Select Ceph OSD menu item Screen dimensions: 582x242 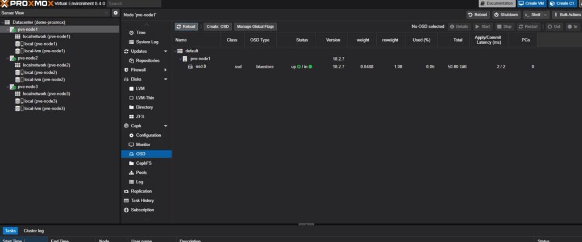[146, 153]
